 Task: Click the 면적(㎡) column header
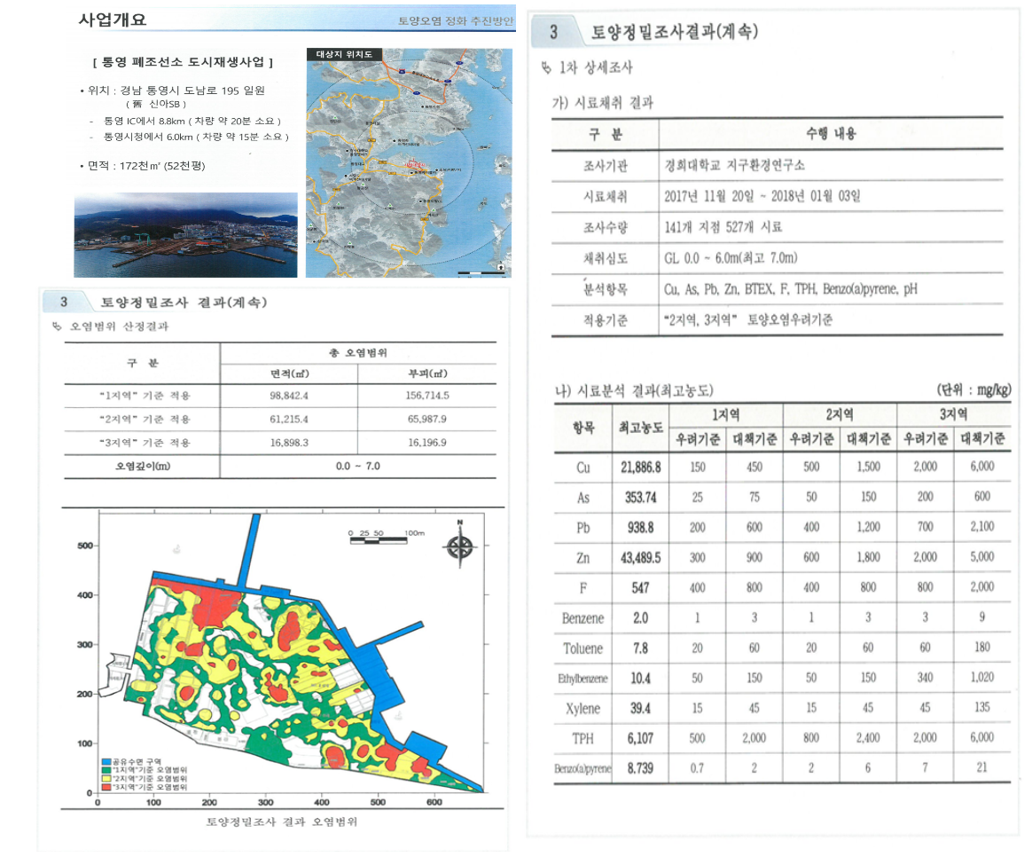[290, 373]
